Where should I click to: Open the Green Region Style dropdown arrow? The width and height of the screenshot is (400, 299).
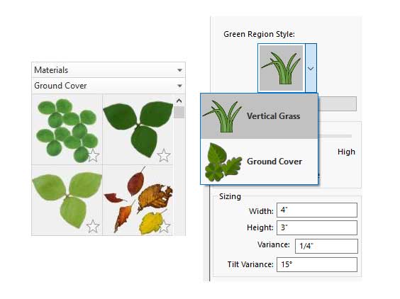pyautogui.click(x=311, y=68)
